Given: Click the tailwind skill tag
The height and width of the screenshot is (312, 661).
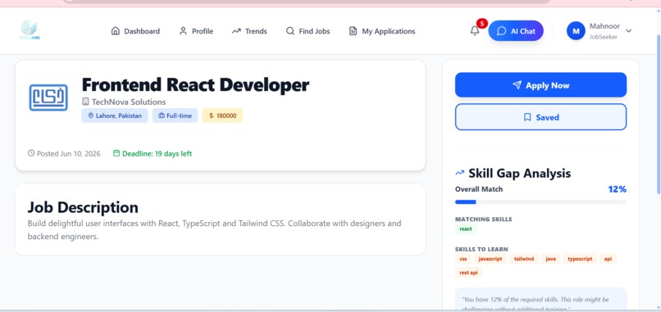Looking at the screenshot, I should [x=524, y=259].
